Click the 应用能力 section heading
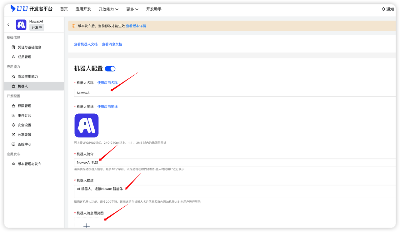 coord(13,67)
